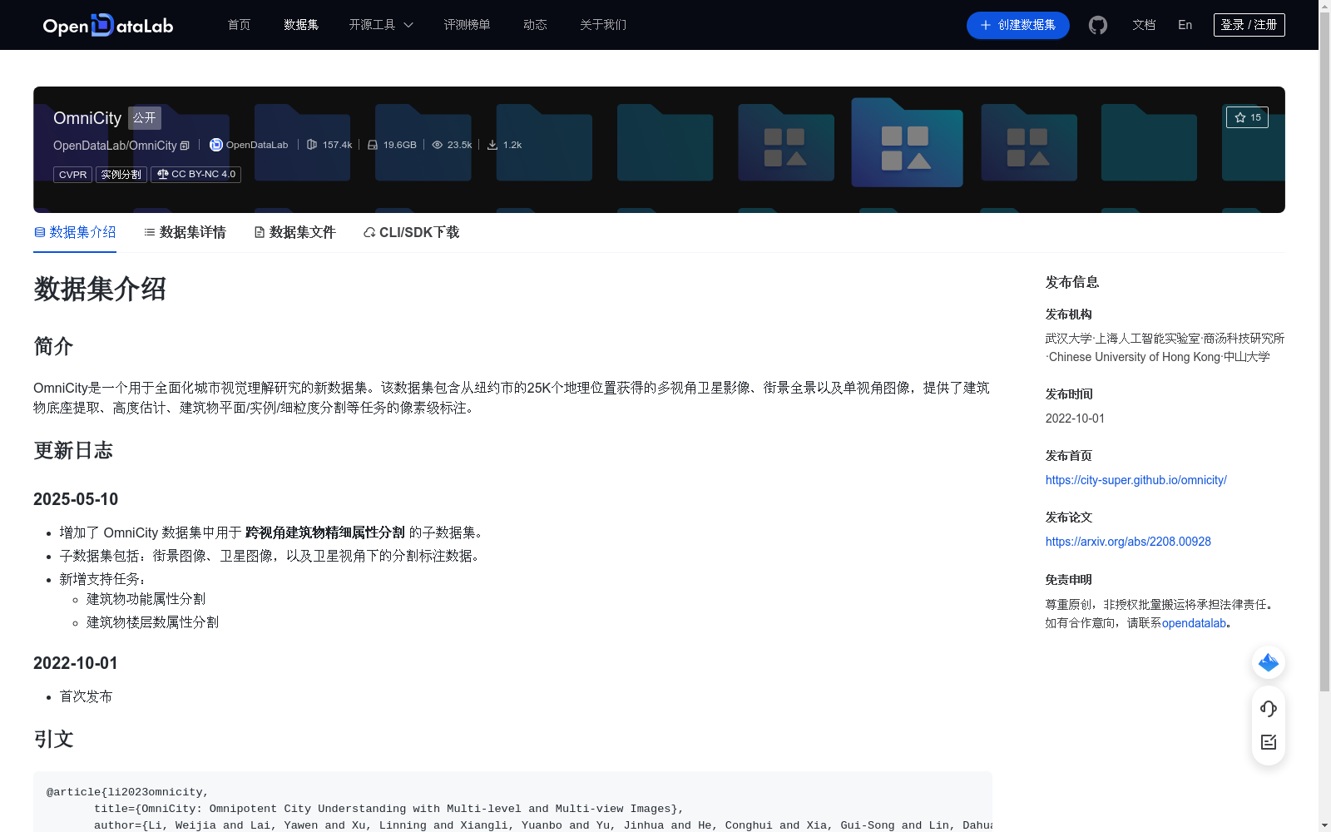Click the OpenDataLab publisher avatar
Viewport: 1331px width, 832px height.
[216, 145]
